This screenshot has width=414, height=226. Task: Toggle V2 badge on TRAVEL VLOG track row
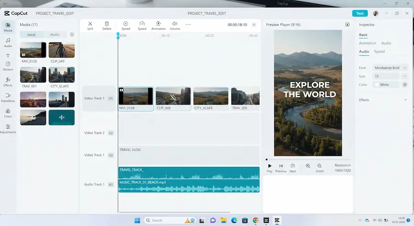coord(110,155)
